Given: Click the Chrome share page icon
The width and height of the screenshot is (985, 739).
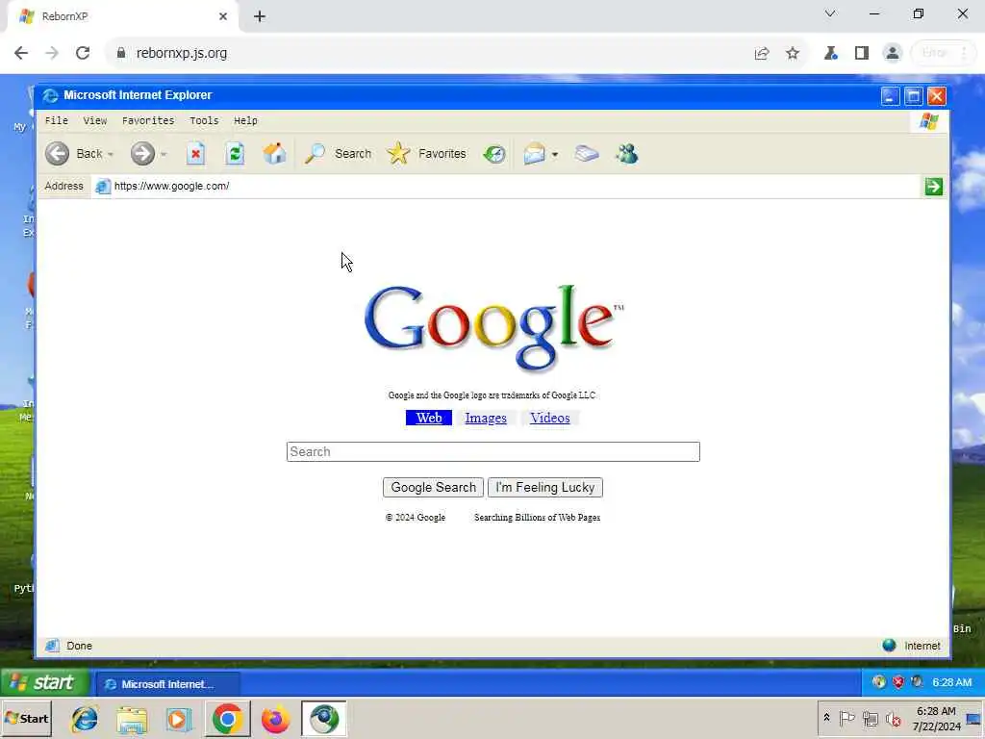Looking at the screenshot, I should coord(762,54).
